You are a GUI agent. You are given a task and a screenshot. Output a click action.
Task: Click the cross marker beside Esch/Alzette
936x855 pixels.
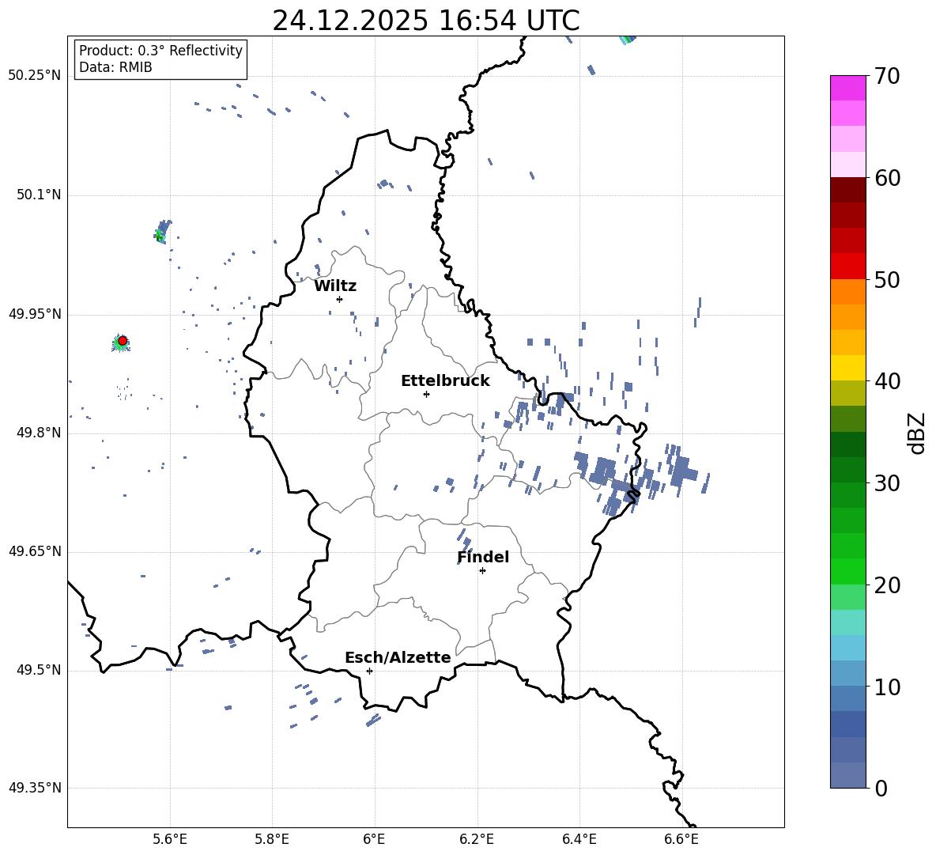click(x=369, y=671)
